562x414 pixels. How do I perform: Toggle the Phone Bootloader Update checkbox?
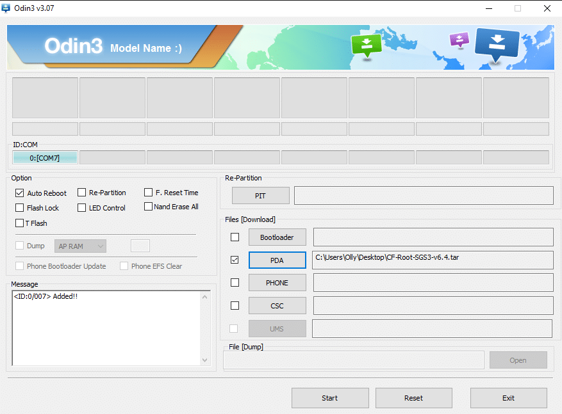coord(19,266)
